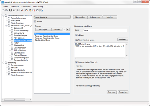Click the Hinzufügen button under Ebenen

click(x=43, y=29)
